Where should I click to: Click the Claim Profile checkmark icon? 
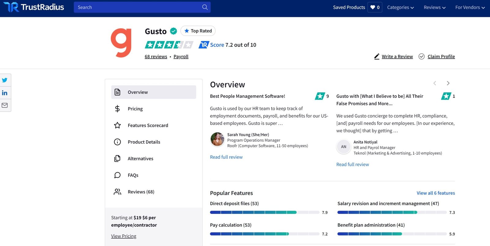coord(421,57)
